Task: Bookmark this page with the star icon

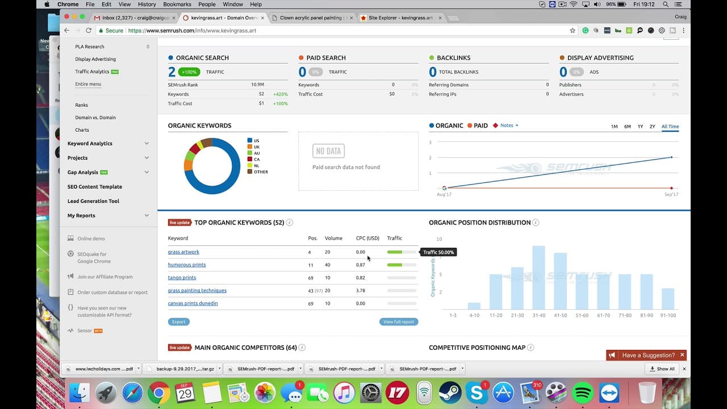Action: pyautogui.click(x=573, y=31)
